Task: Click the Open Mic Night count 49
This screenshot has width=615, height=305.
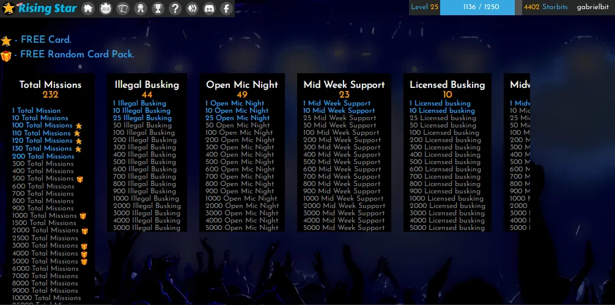Action: (242, 95)
